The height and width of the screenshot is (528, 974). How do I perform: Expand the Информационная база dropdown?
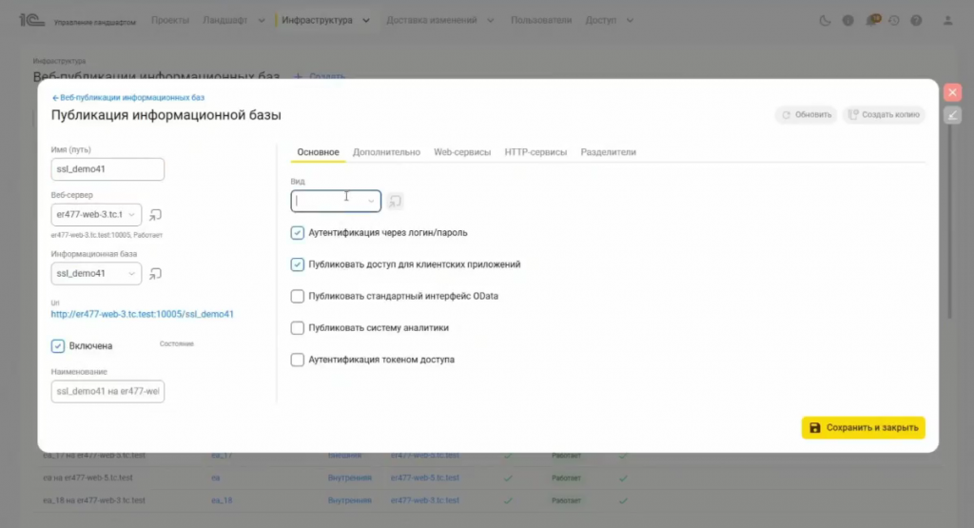(x=131, y=274)
